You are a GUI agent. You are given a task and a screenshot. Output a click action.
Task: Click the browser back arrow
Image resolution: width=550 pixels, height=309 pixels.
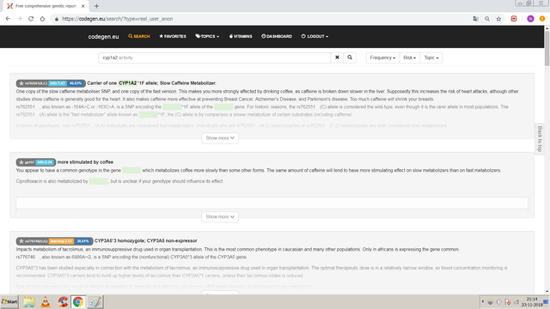[8, 19]
